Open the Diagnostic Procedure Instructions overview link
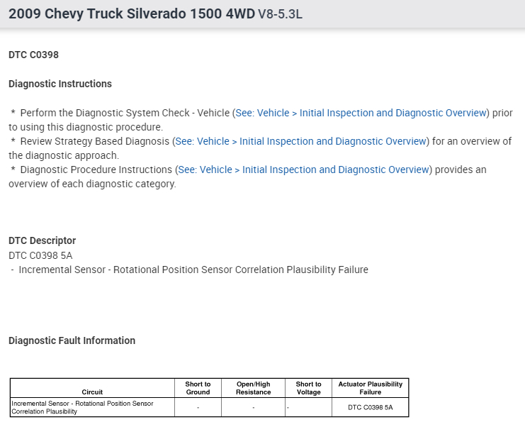The width and height of the screenshot is (525, 427). click(303, 170)
